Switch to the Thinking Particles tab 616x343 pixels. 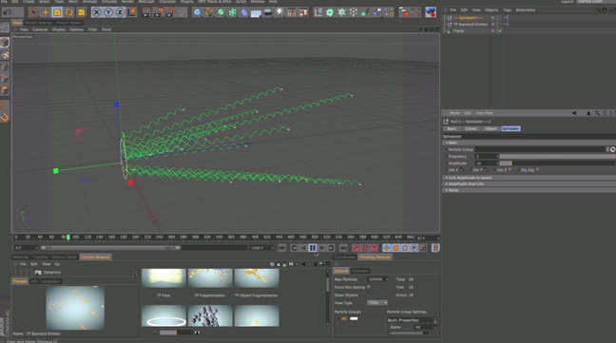coord(375,257)
